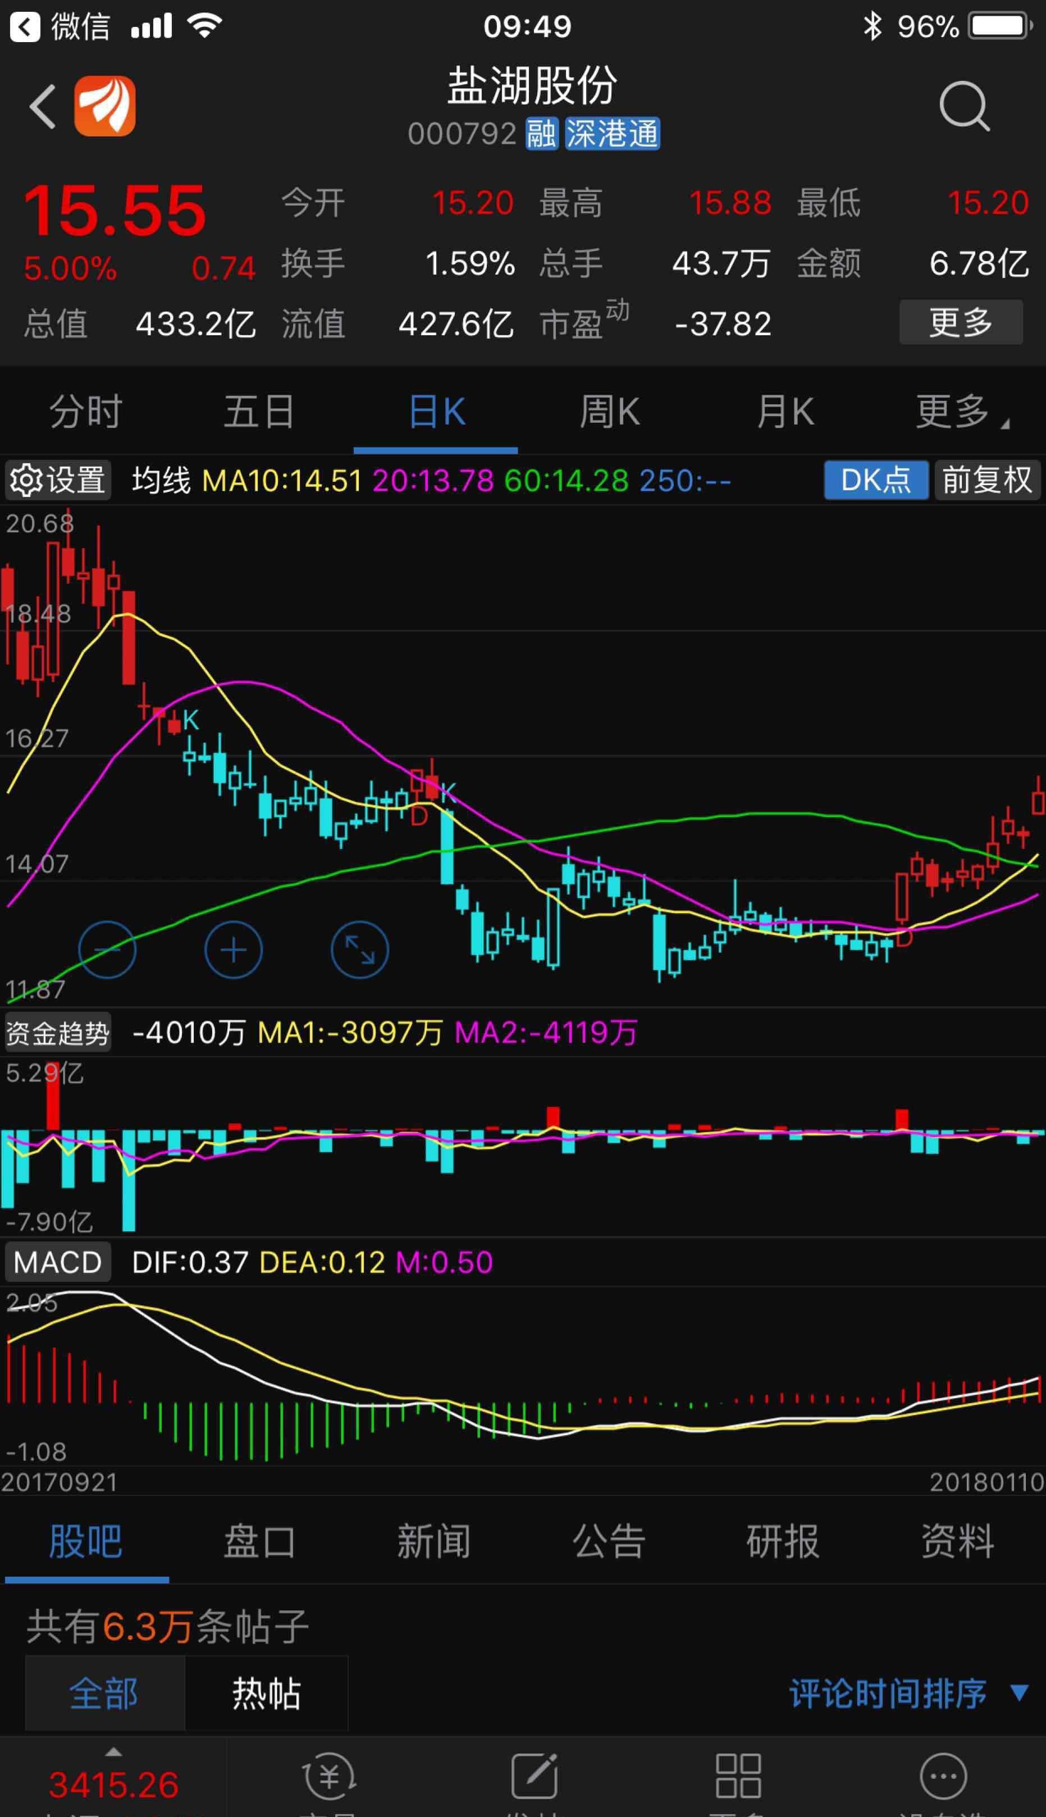Tap the compose post pencil icon

coord(535,1775)
